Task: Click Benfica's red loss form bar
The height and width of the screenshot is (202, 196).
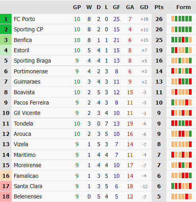Action: [183, 40]
